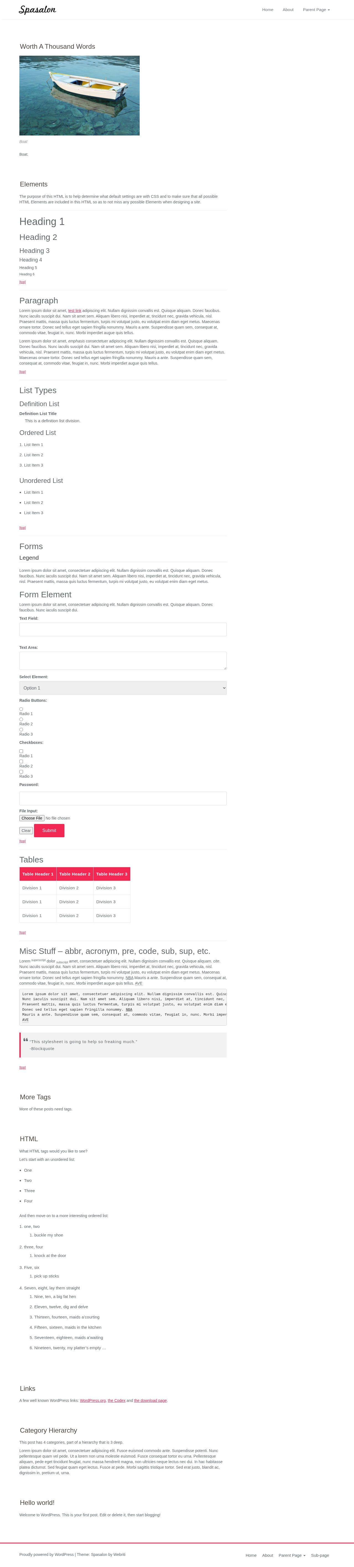Check the second checkbox under Checkboxes
354x1567 pixels.
click(21, 762)
